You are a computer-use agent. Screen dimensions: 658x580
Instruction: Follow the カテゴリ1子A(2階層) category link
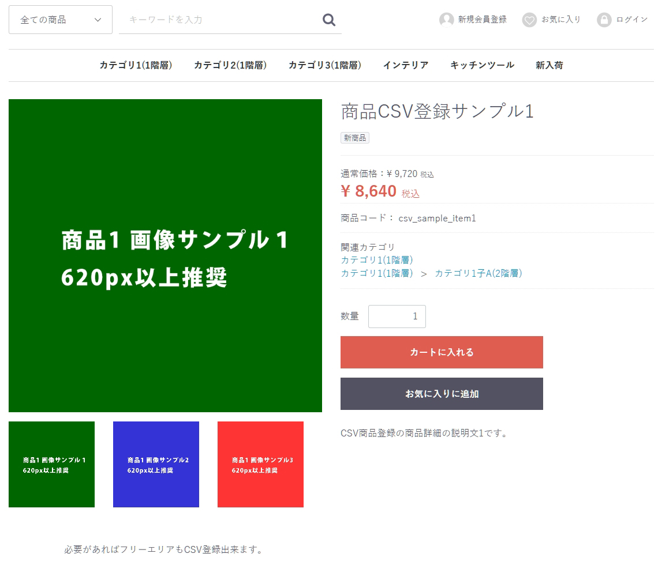(478, 273)
